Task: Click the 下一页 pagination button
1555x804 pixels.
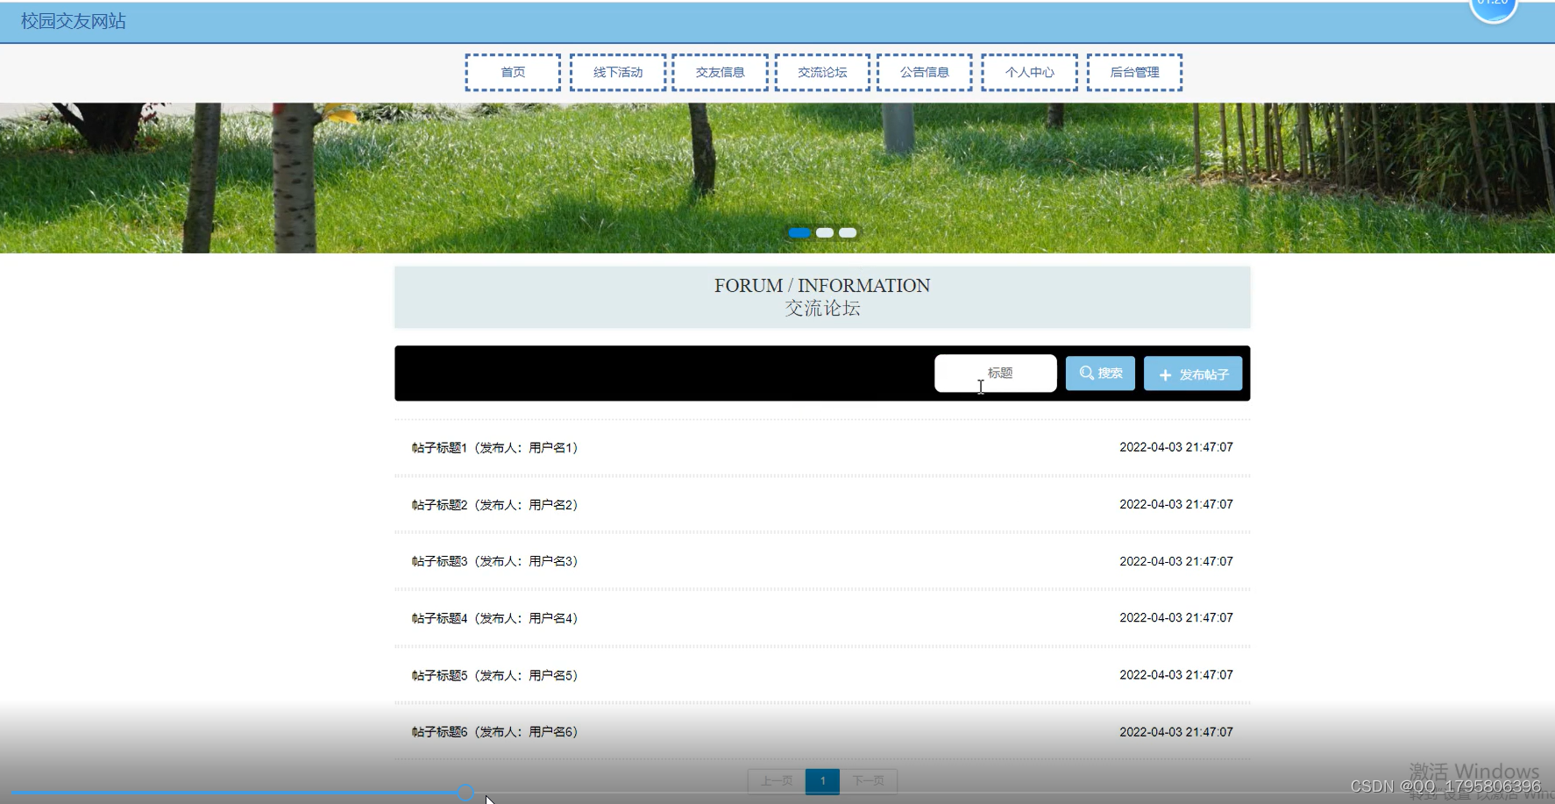Action: click(x=868, y=780)
